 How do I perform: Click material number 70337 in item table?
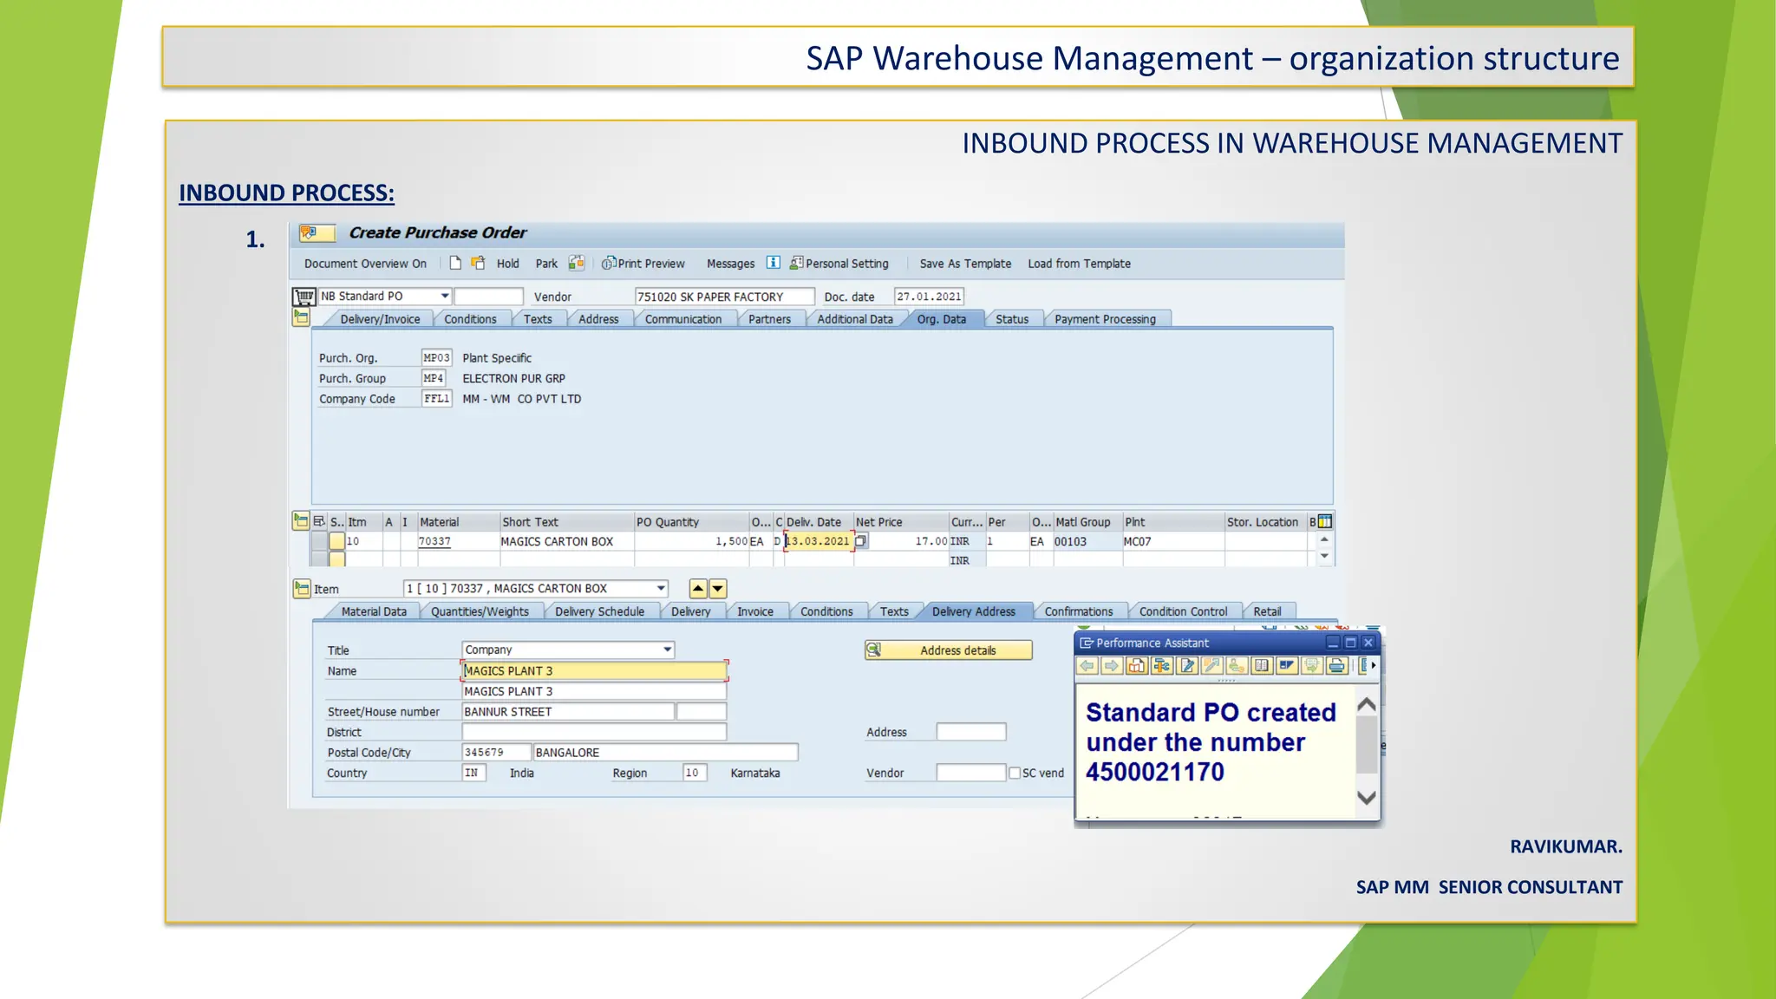point(434,541)
